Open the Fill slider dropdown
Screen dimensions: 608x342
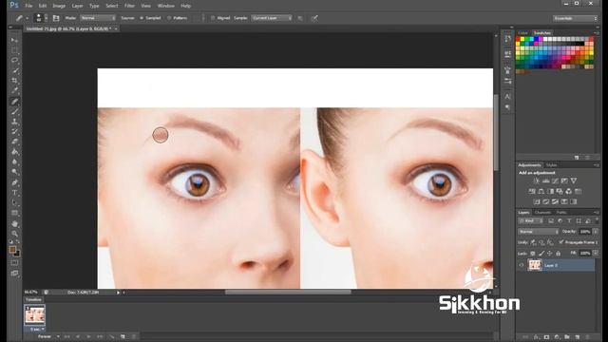tap(596, 254)
